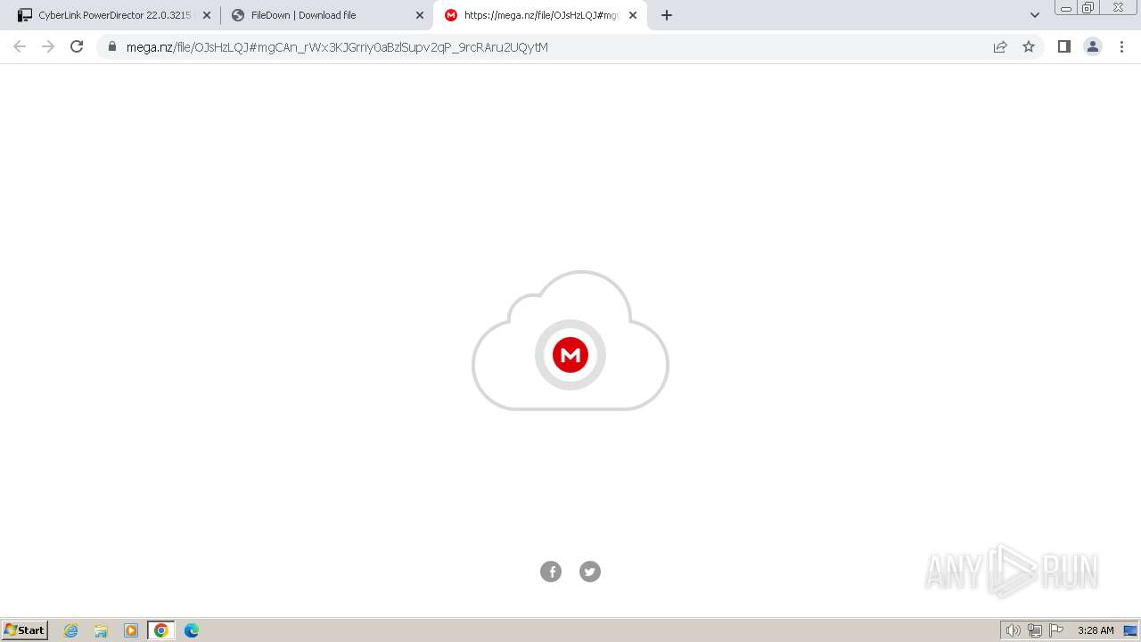
Task: Open the tab search dropdown arrow
Action: click(1035, 15)
